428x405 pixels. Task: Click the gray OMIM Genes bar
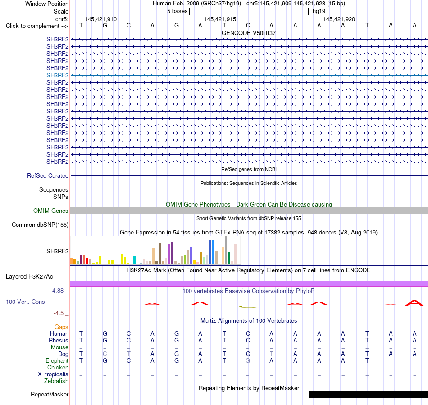coord(249,211)
